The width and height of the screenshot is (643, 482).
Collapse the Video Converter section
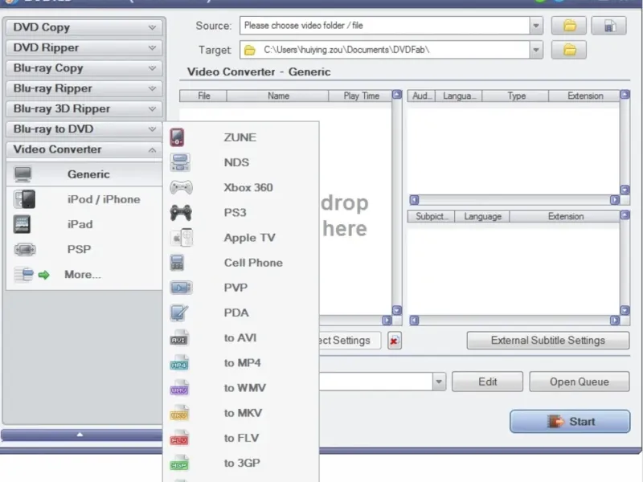click(x=152, y=149)
